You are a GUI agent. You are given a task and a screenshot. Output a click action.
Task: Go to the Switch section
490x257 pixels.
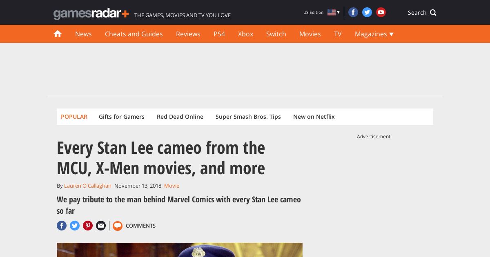click(x=276, y=34)
